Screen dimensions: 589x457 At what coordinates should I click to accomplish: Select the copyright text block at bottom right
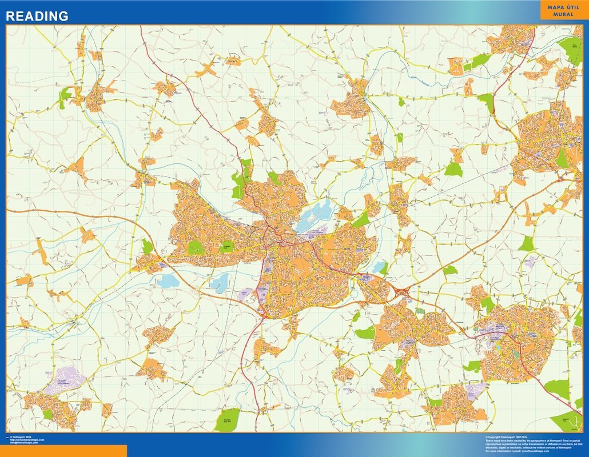(x=532, y=444)
